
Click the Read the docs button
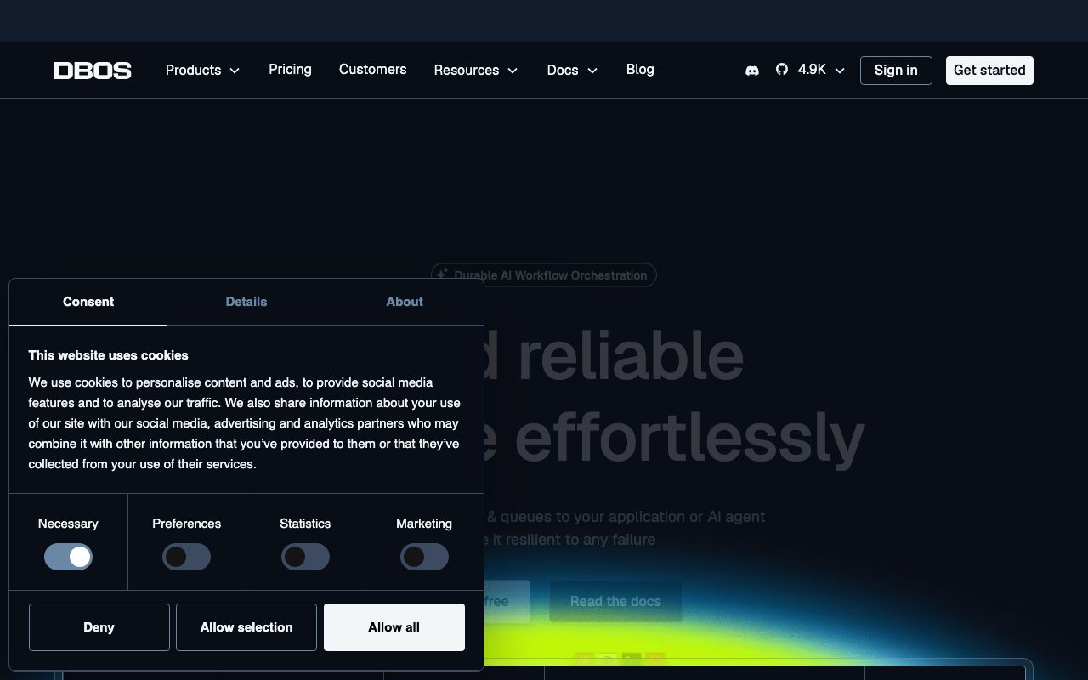[x=615, y=601]
